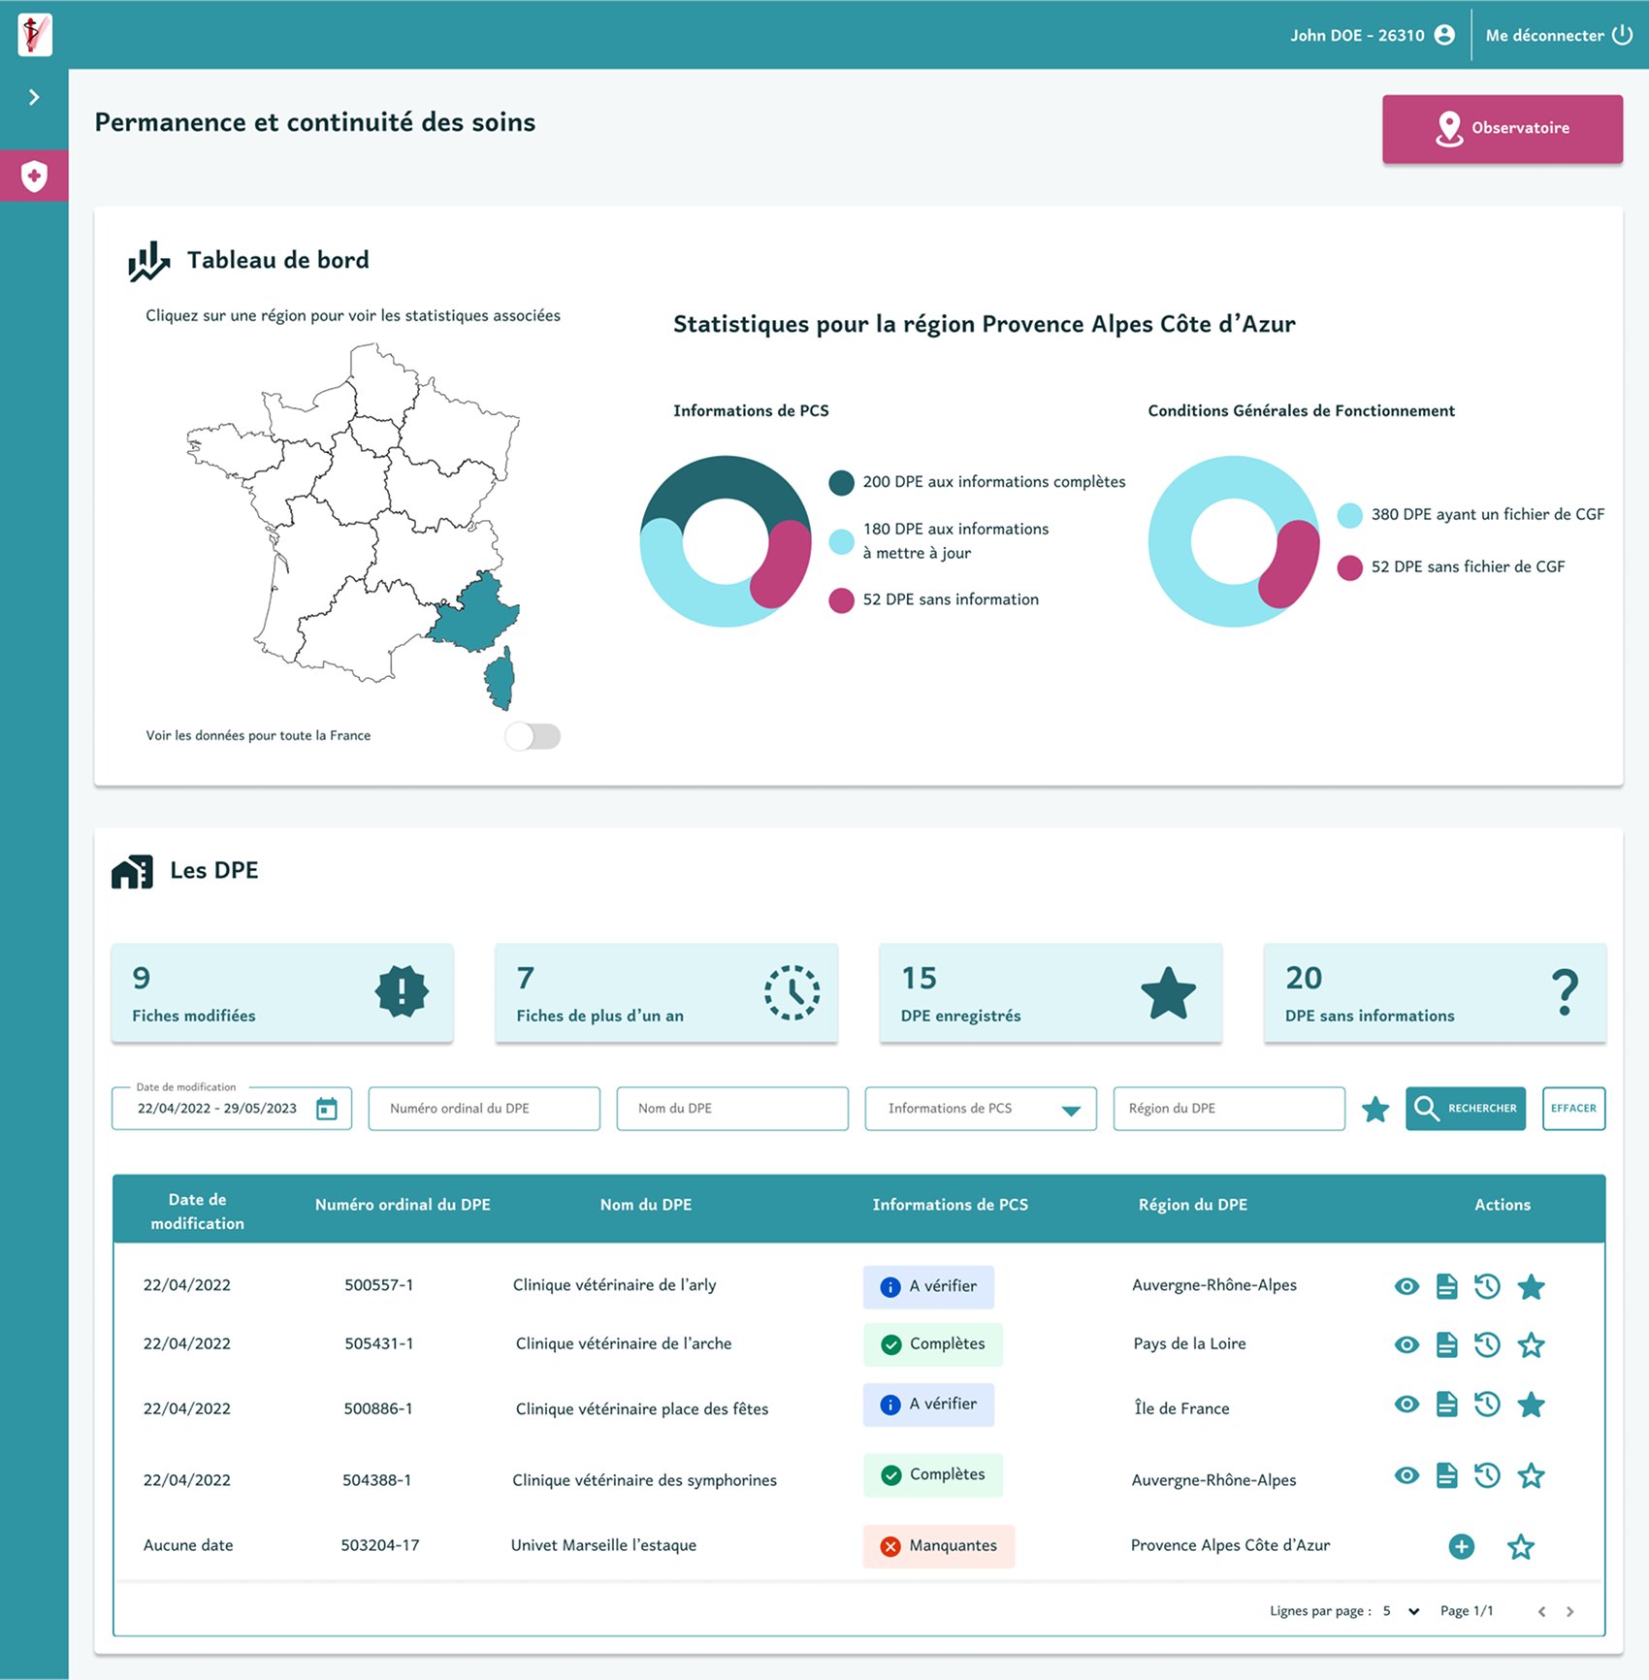
Task: Show history for Clinique vétérinaire de l'arly
Action: click(1487, 1287)
